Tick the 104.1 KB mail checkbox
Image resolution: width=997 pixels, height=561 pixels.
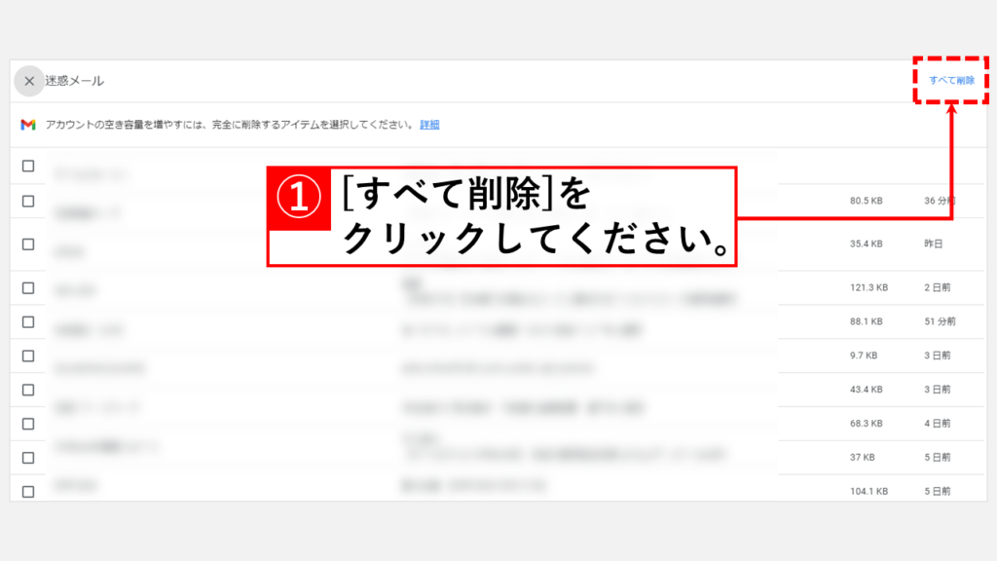tap(28, 492)
